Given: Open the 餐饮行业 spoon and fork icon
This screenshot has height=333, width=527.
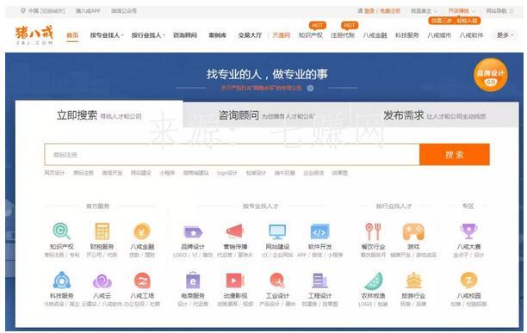Looking at the screenshot, I should click(373, 231).
